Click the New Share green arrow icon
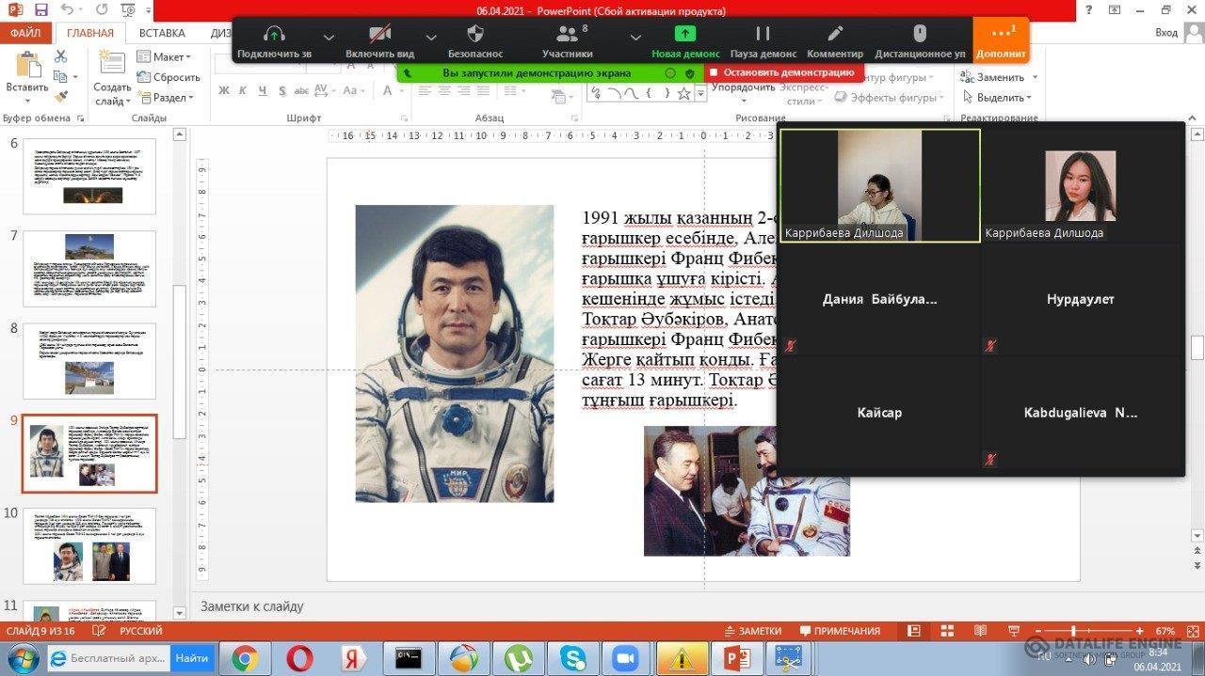 pyautogui.click(x=685, y=35)
